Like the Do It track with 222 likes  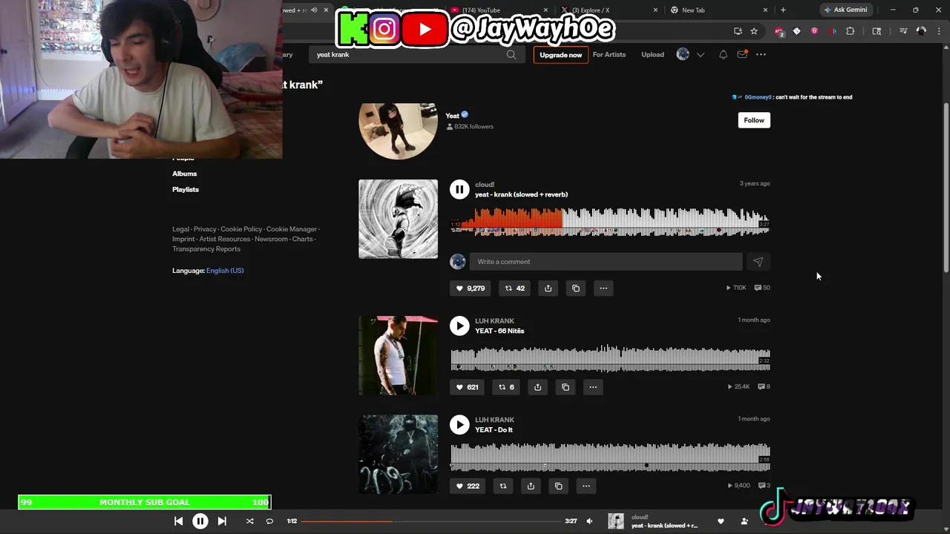[x=468, y=486]
